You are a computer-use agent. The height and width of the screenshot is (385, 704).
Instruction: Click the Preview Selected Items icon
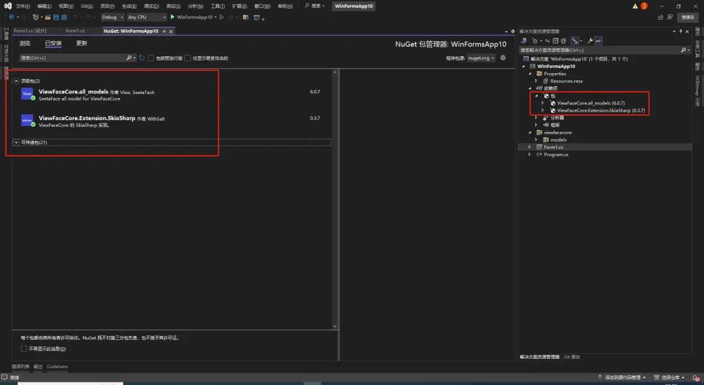pyautogui.click(x=598, y=41)
